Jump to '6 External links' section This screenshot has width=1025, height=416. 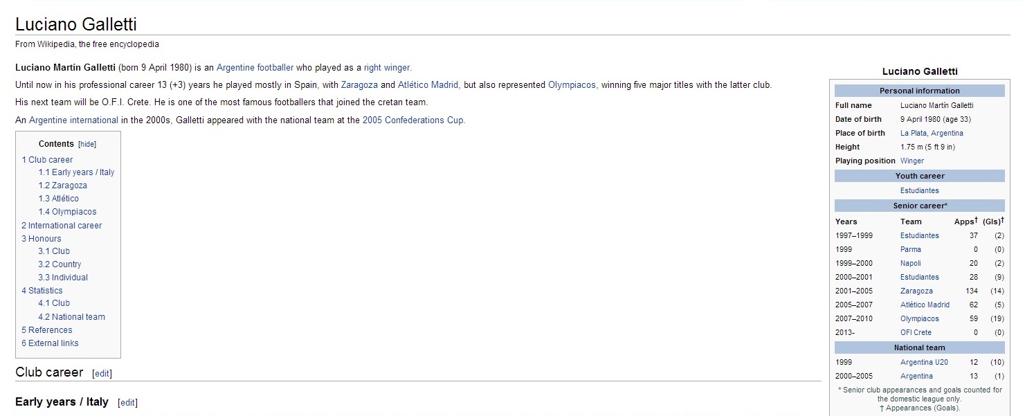click(x=50, y=343)
